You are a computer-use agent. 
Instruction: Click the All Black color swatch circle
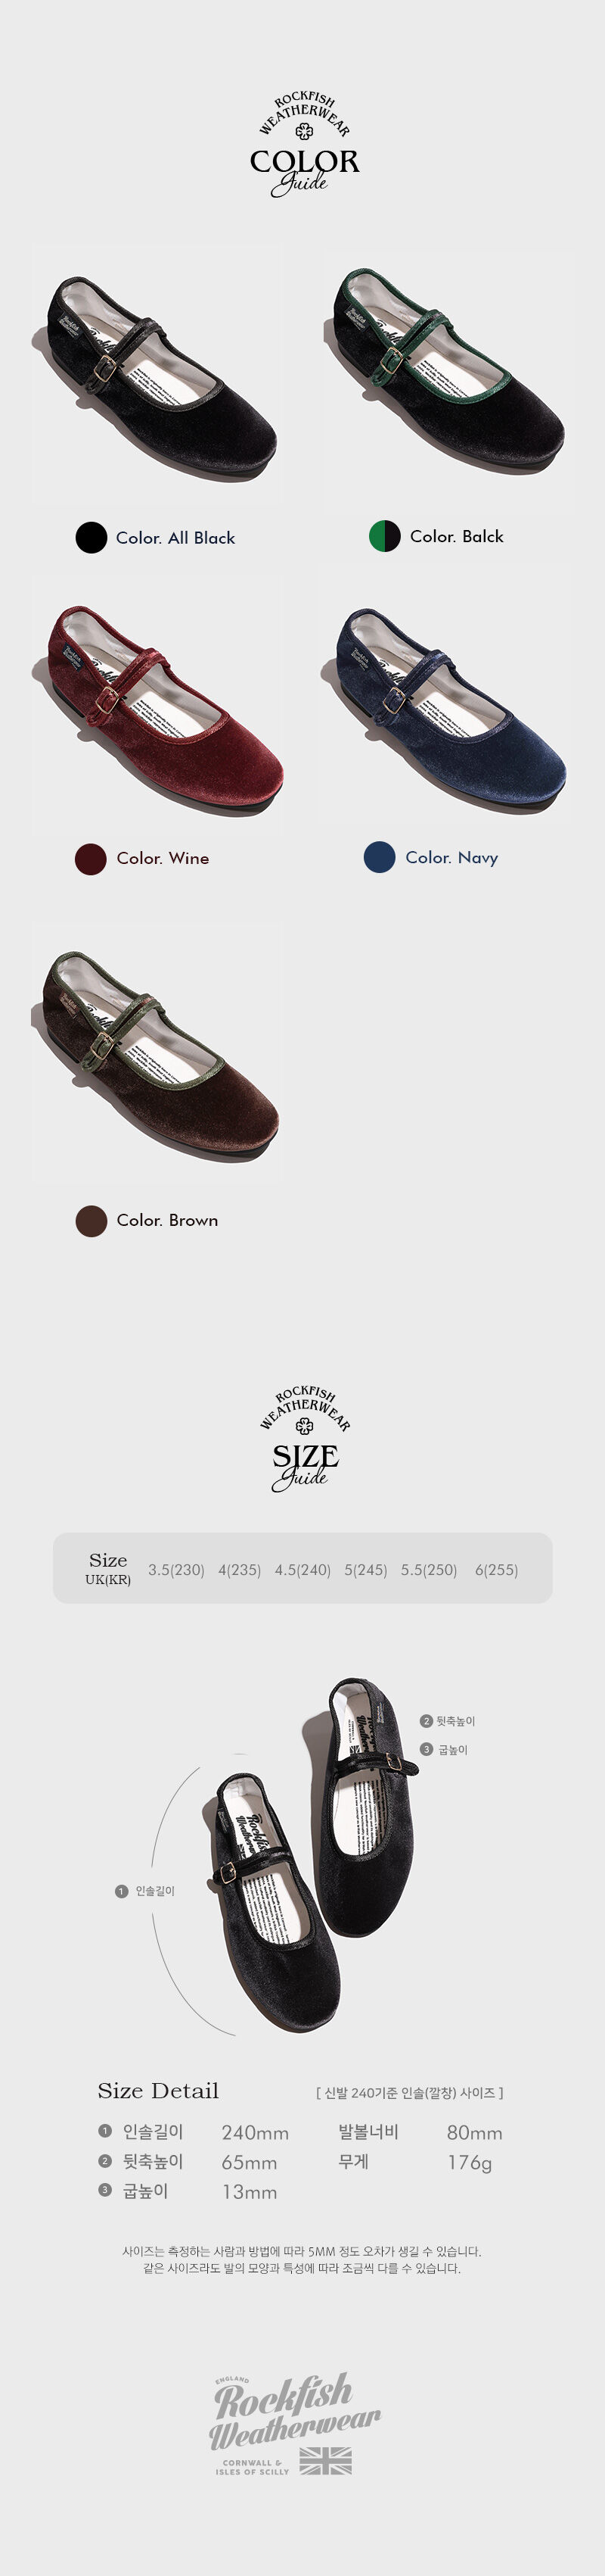click(91, 537)
